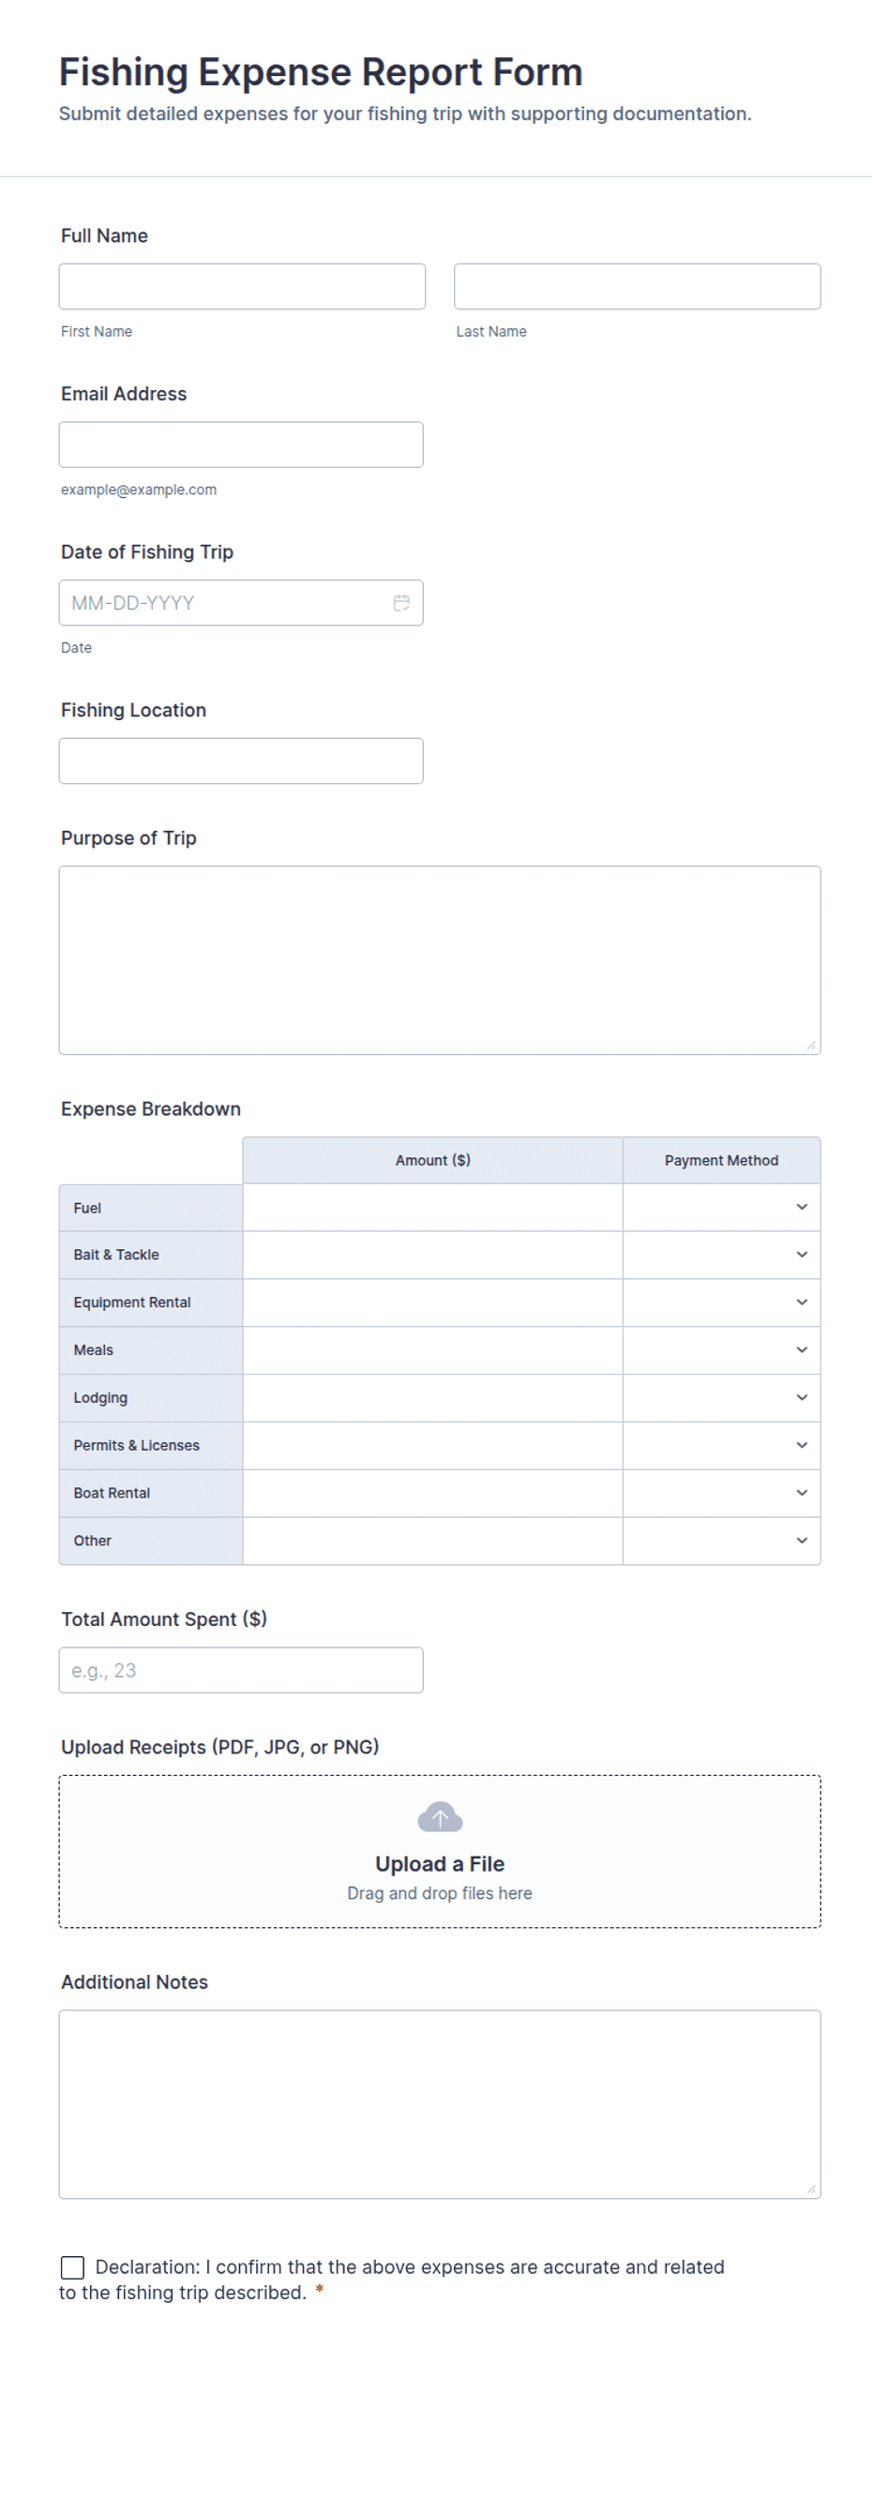Click the calendar icon in date field
This screenshot has height=2498, width=872.
click(x=400, y=603)
